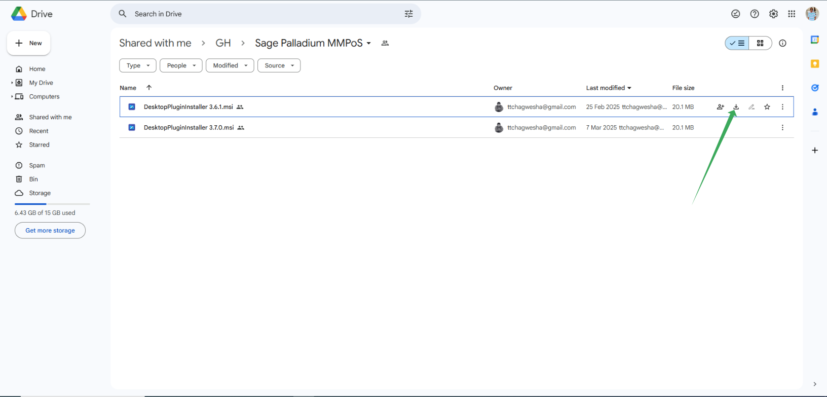Open Google Calendar side panel icon
Viewport: 827px width, 397px height.
815,40
